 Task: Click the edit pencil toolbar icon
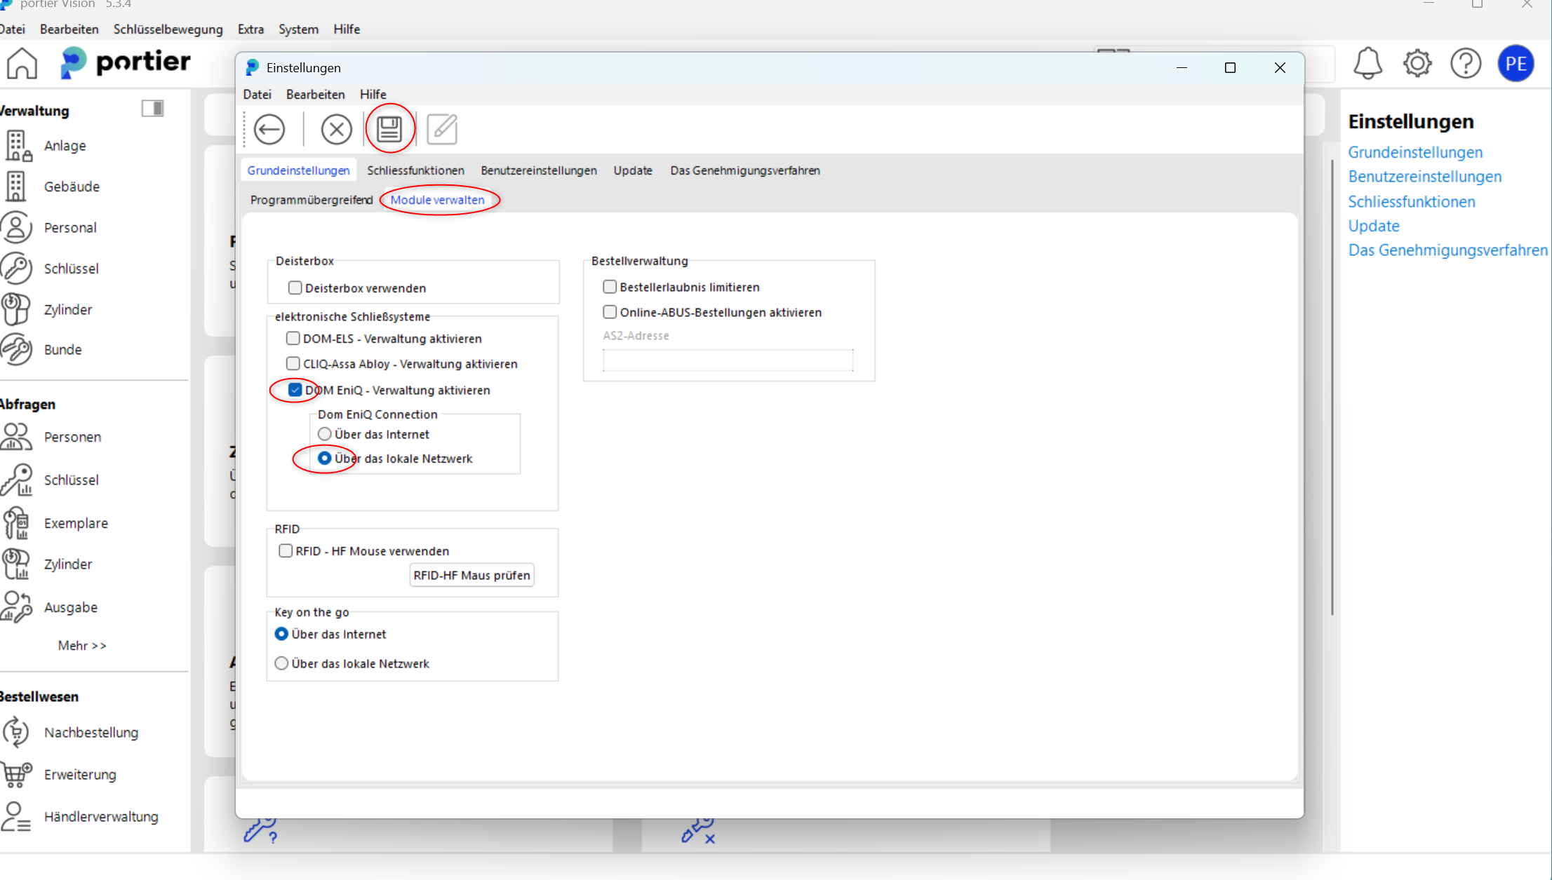click(x=442, y=129)
